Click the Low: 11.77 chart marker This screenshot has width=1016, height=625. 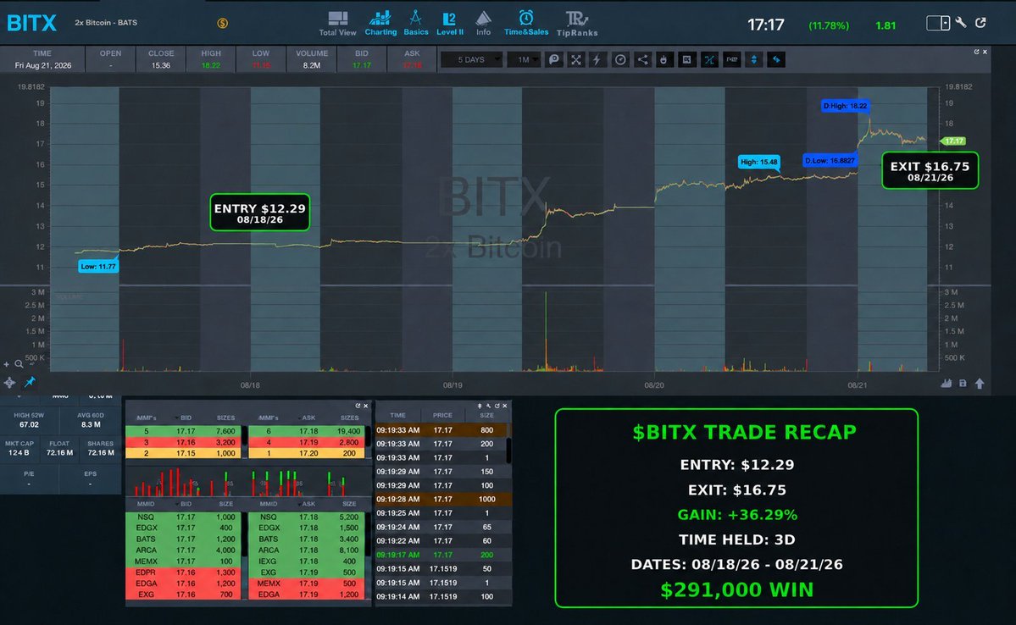pos(98,266)
